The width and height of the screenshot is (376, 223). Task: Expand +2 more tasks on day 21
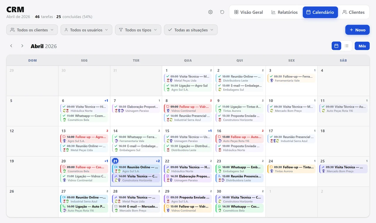point(158,161)
